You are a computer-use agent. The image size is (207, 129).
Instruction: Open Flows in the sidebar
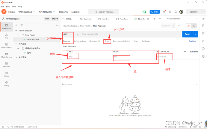(x=7, y=74)
